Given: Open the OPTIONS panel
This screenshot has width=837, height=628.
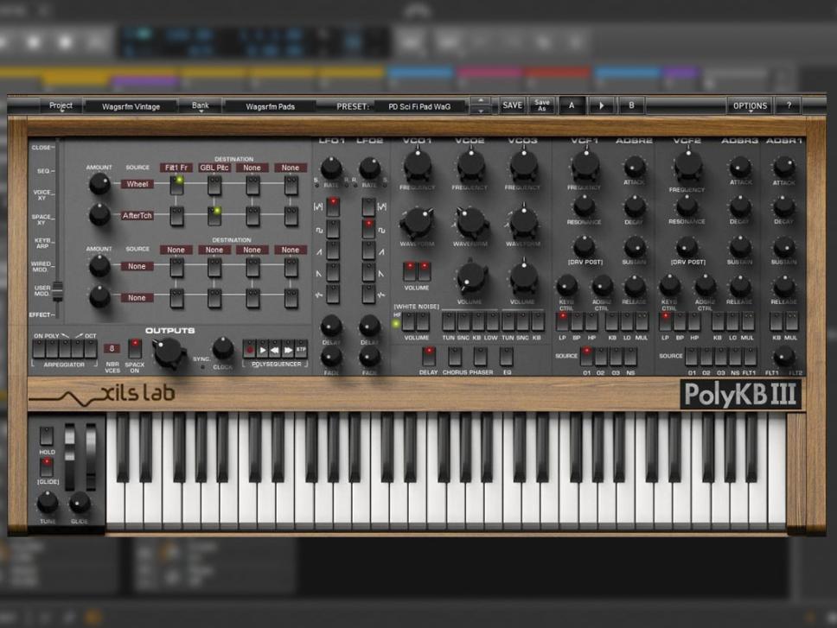Looking at the screenshot, I should pyautogui.click(x=749, y=105).
